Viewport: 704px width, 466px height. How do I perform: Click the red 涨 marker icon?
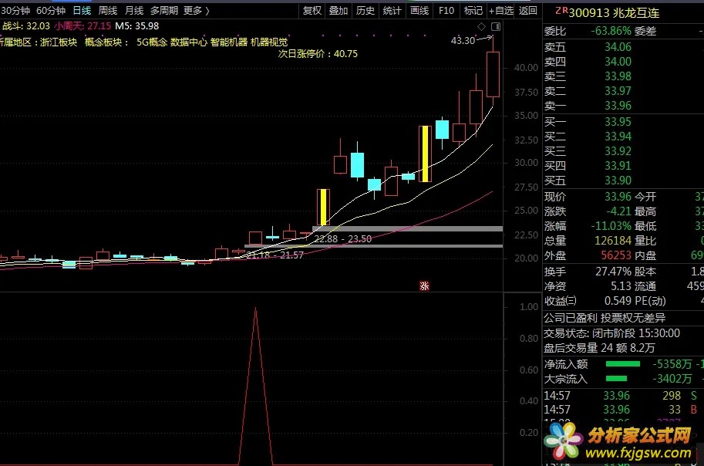(x=424, y=285)
